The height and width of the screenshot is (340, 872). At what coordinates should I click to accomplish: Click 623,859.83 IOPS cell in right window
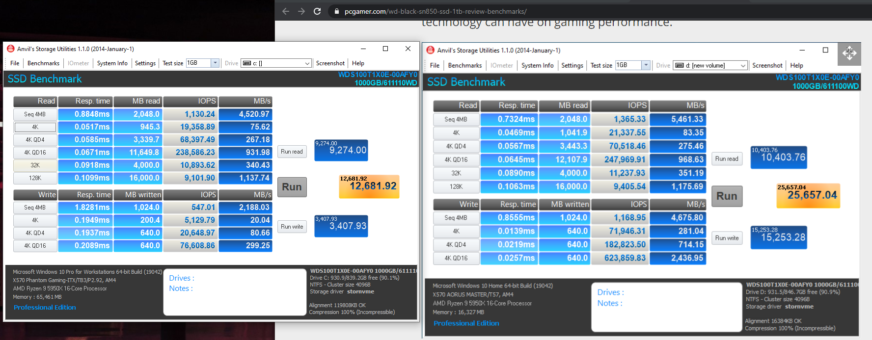pos(620,258)
